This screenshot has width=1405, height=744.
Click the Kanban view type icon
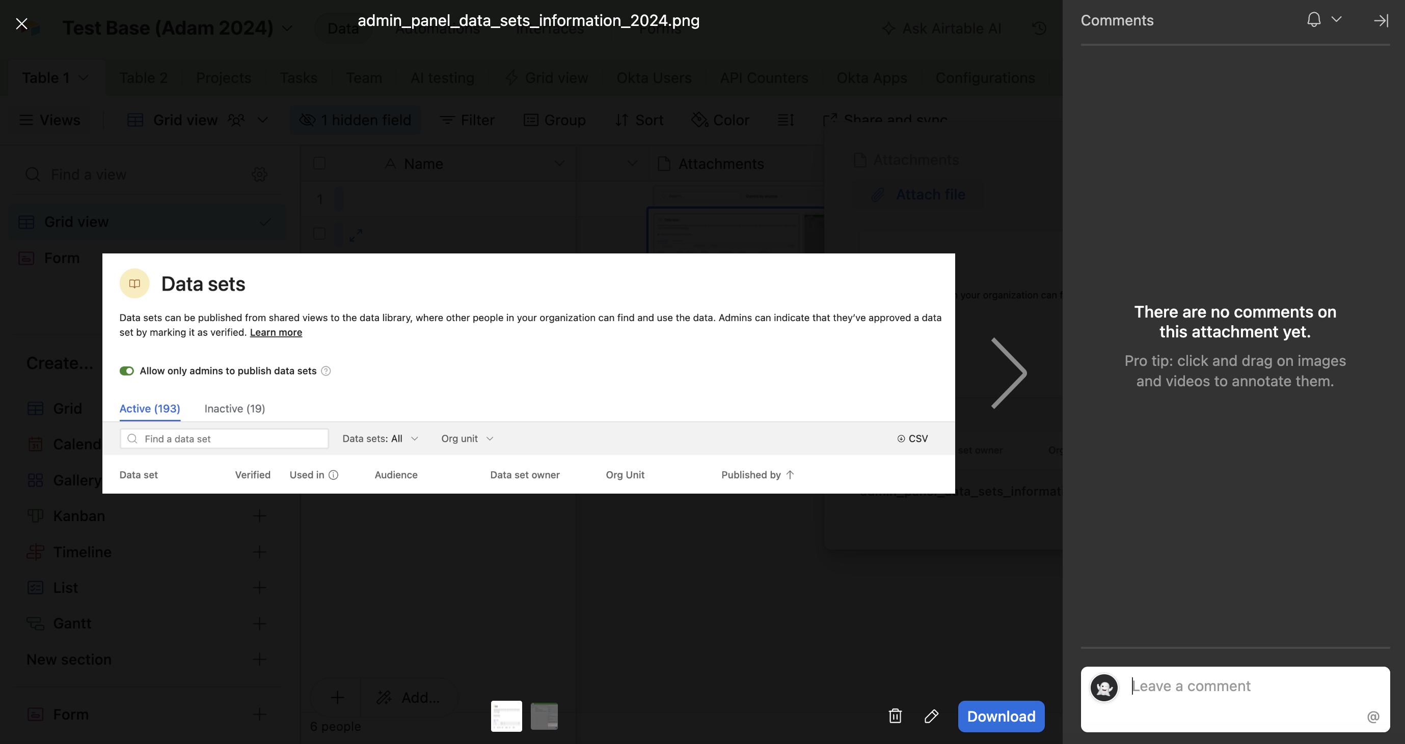[36, 515]
